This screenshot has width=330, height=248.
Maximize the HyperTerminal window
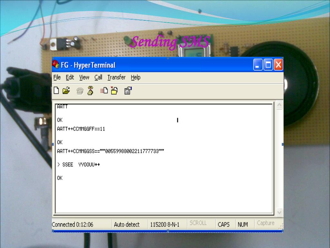tap(268, 65)
